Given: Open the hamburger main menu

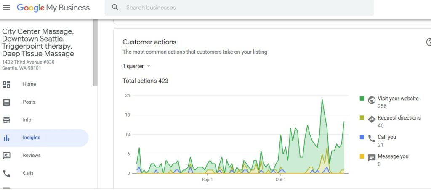Looking at the screenshot, I should (x=6, y=8).
